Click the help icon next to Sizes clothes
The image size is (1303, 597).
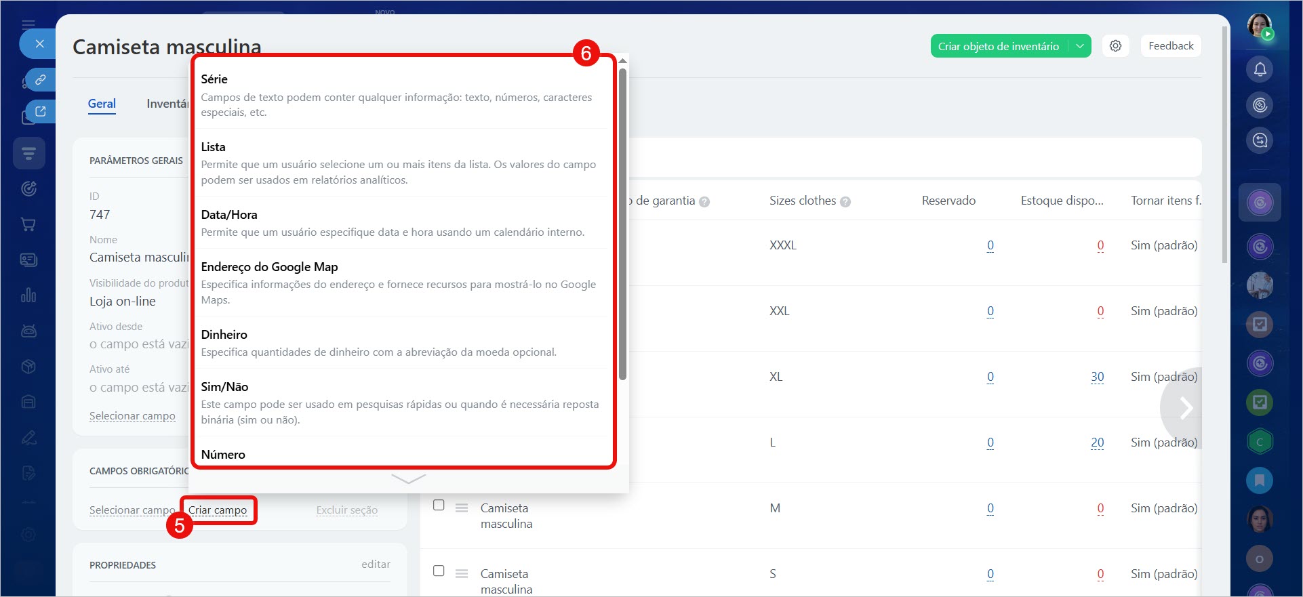pos(845,202)
